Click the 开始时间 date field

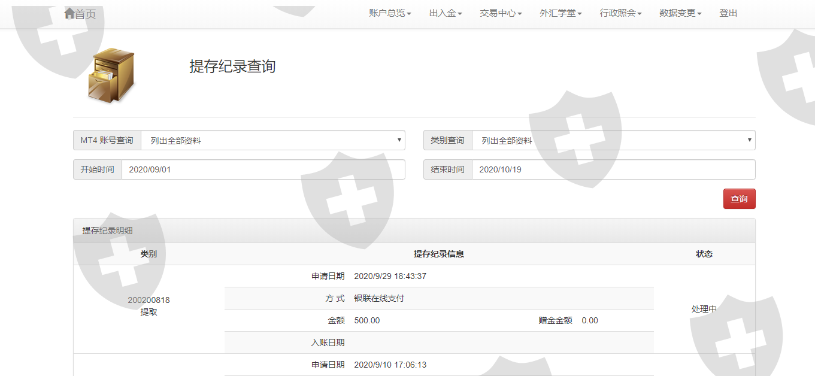pos(263,169)
